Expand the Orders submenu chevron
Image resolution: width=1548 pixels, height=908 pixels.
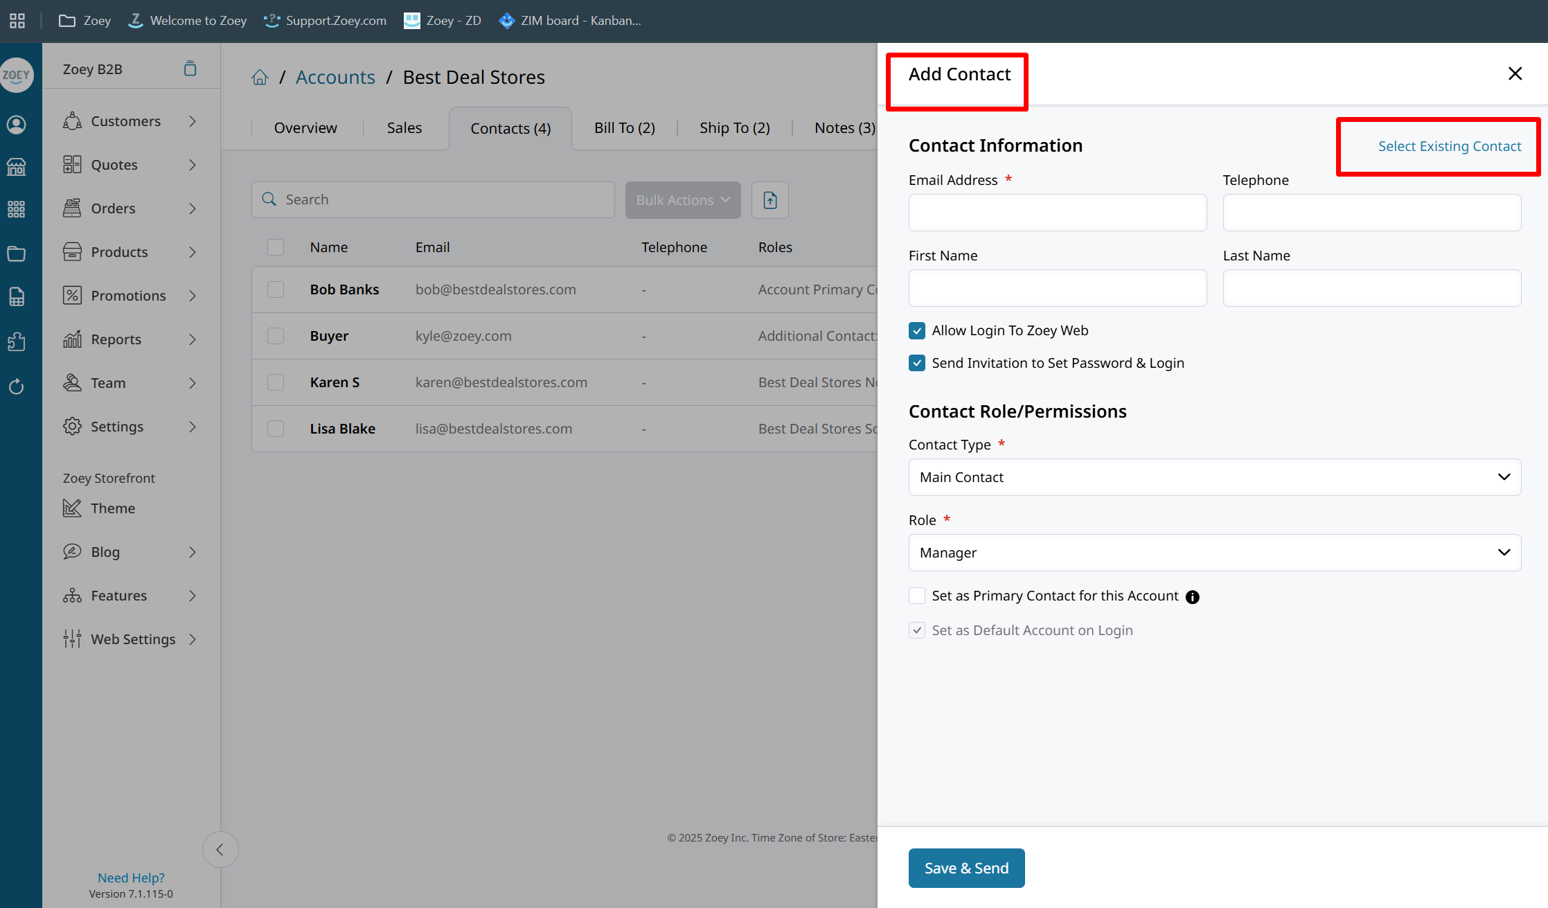pos(193,208)
